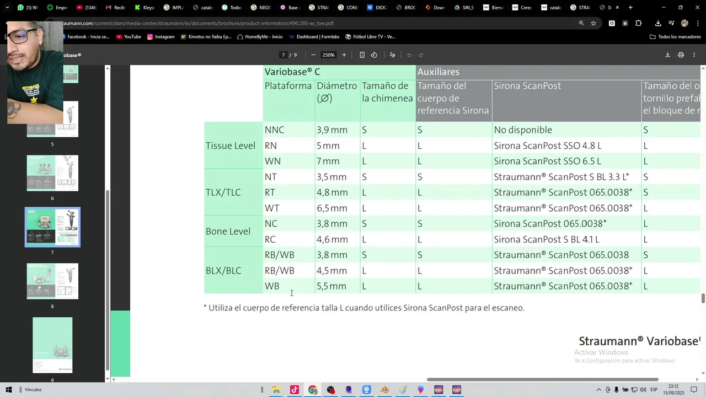Open Chrome media controls icon
Screen dimensions: 706x397
tap(671, 23)
